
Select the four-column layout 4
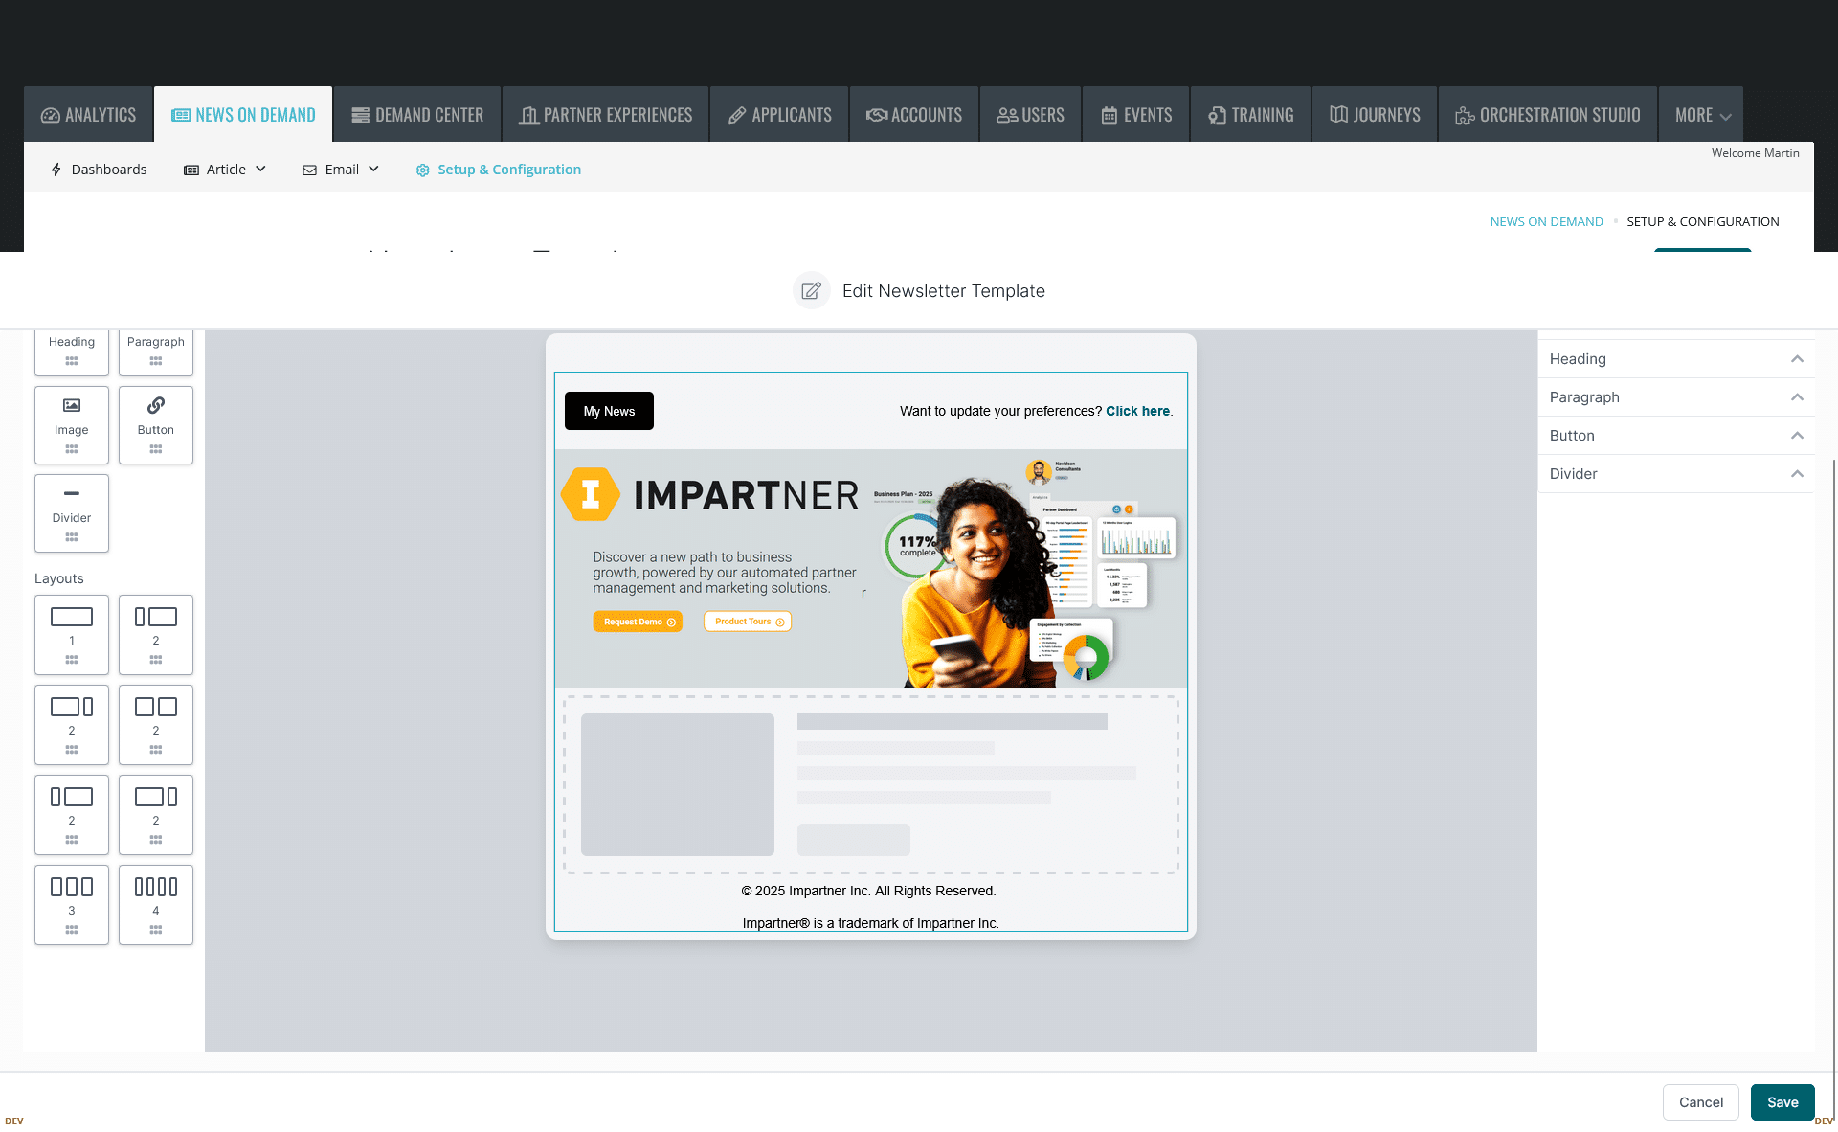tap(156, 905)
